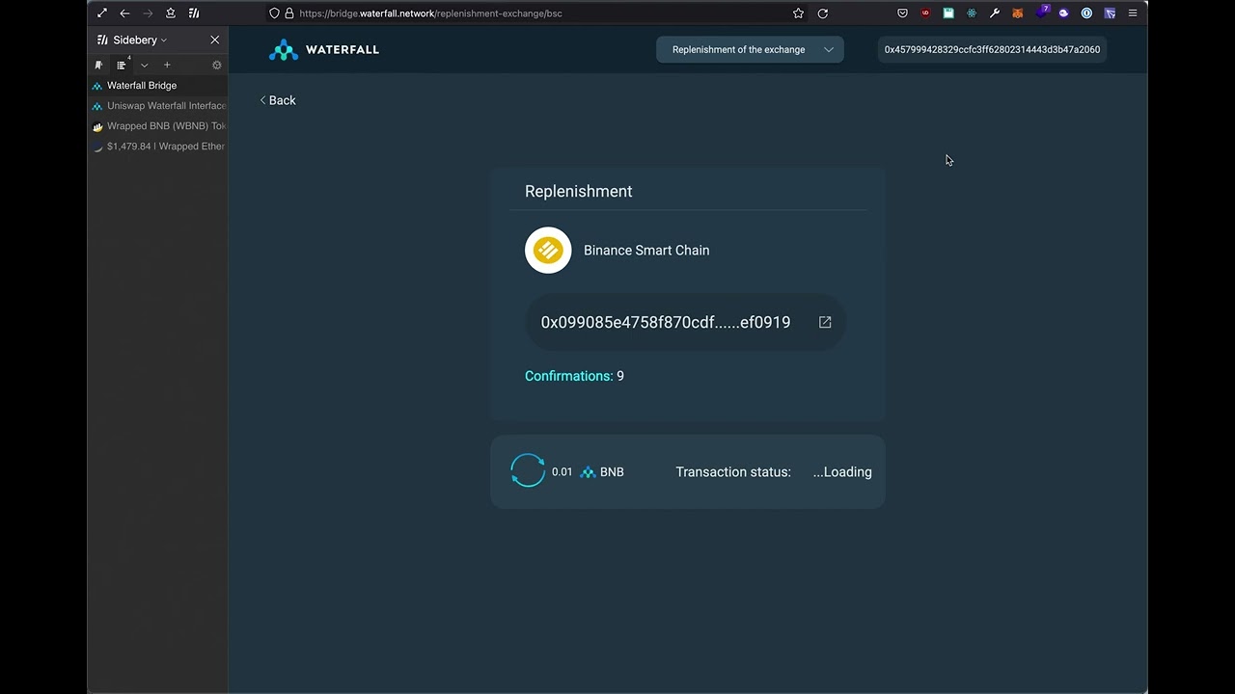The width and height of the screenshot is (1235, 694).
Task: Switch to the Waterfall Bridge tab
Action: [x=158, y=86]
